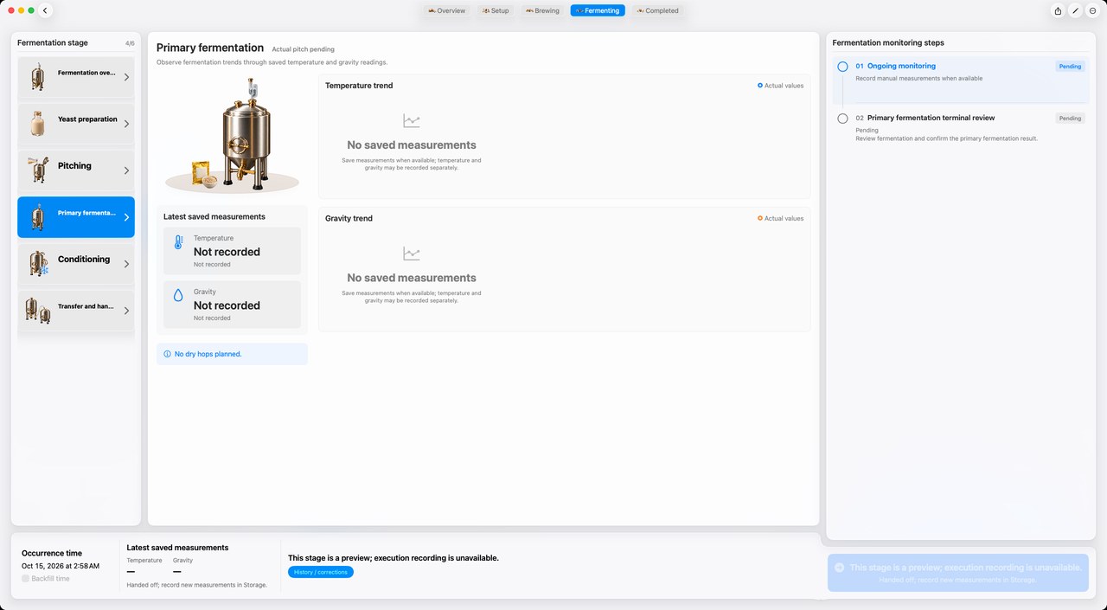The width and height of the screenshot is (1107, 610).
Task: Click Record manual measurements when available text
Action: click(x=919, y=79)
